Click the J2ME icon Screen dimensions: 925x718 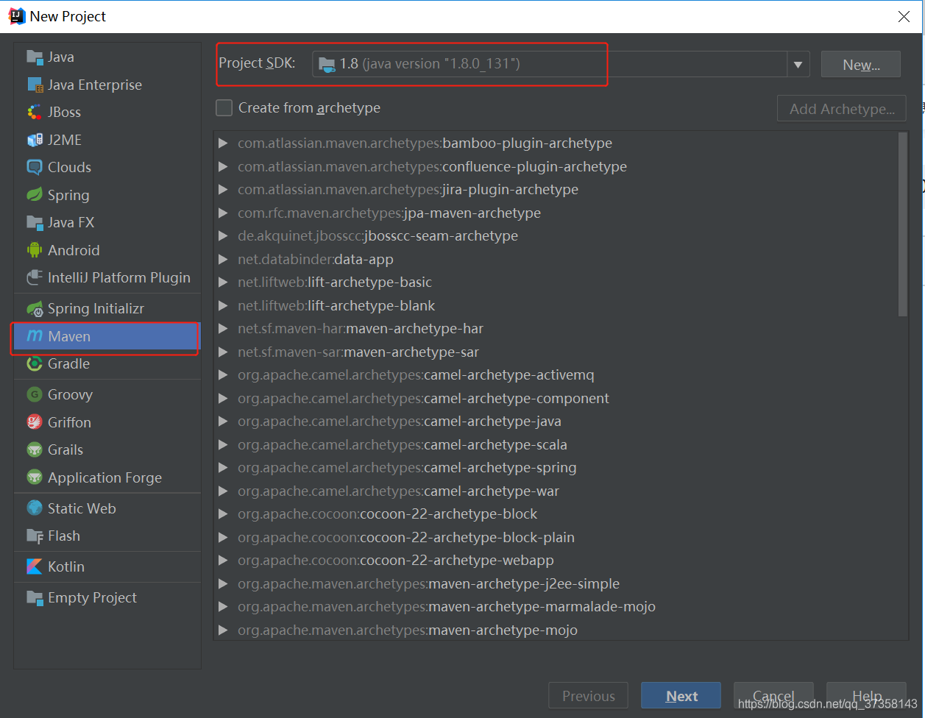(35, 140)
